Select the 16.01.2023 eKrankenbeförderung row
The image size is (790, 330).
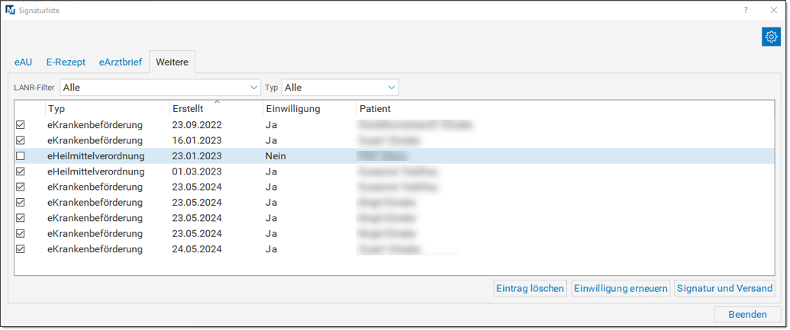[95, 141]
